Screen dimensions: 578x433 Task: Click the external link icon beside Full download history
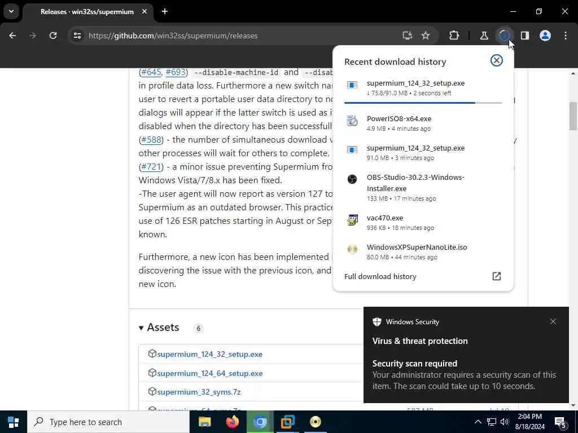coord(497,276)
